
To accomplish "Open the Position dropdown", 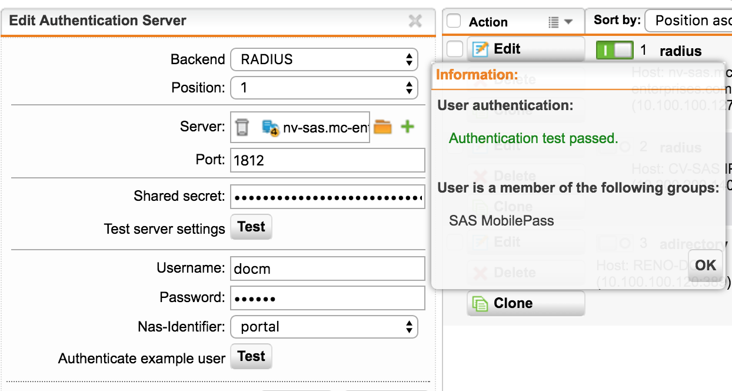I will pyautogui.click(x=324, y=88).
